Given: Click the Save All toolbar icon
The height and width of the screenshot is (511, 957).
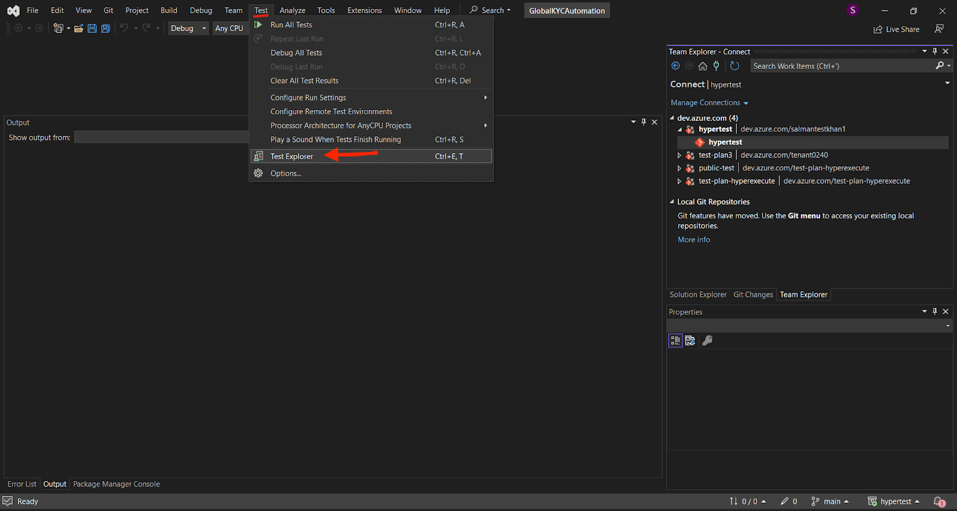Looking at the screenshot, I should 105,28.
